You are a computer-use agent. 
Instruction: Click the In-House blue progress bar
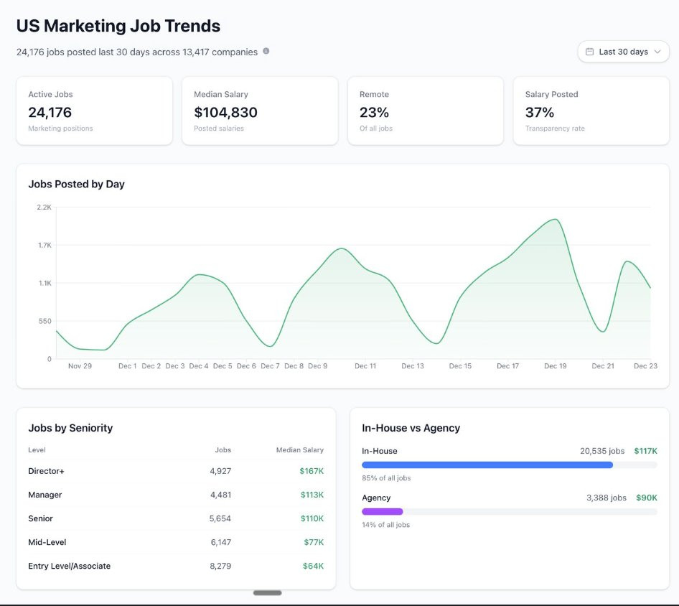487,465
